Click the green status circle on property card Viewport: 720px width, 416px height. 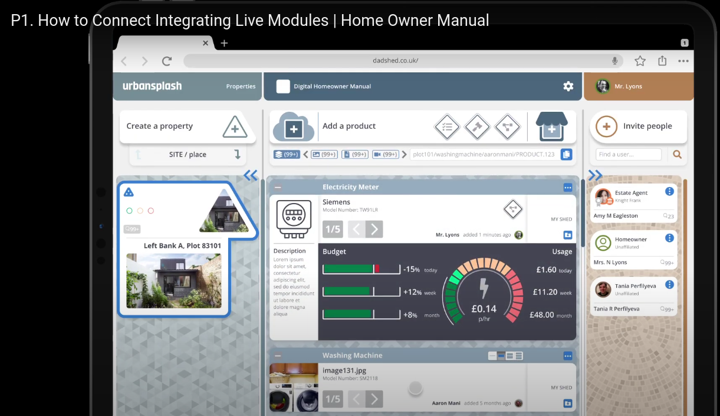129,211
